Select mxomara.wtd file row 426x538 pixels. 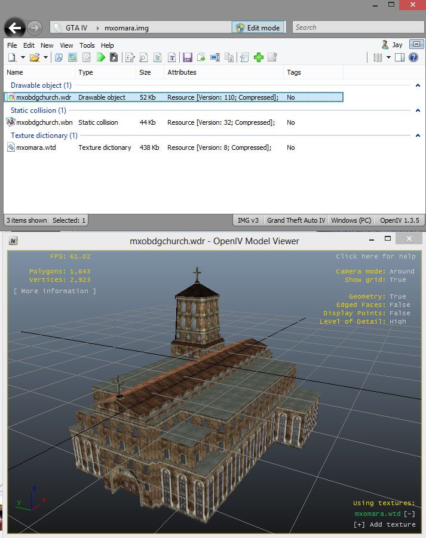point(174,147)
